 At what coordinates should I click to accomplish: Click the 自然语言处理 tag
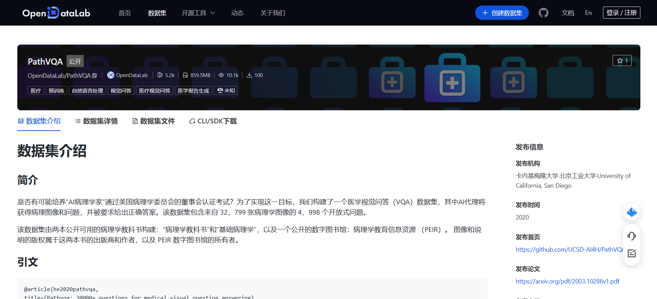pyautogui.click(x=87, y=91)
